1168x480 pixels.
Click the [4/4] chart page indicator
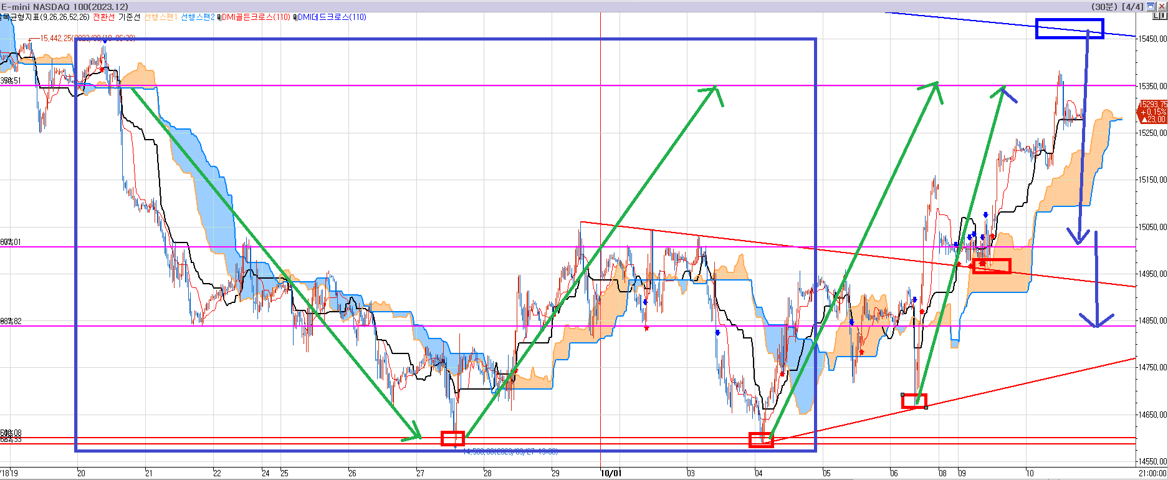pyautogui.click(x=1132, y=6)
